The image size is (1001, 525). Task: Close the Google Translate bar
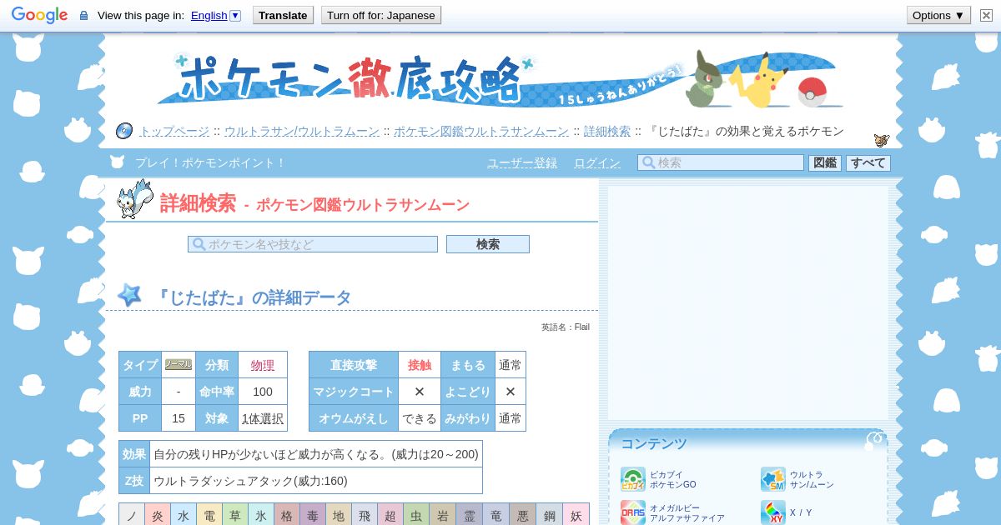[x=986, y=15]
